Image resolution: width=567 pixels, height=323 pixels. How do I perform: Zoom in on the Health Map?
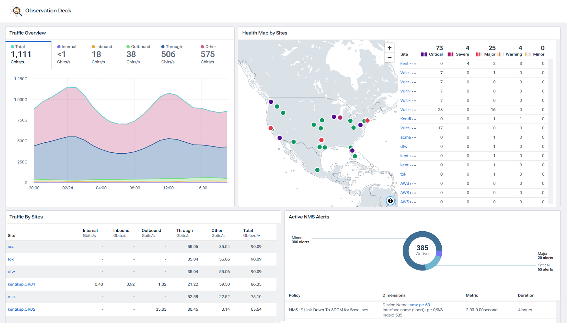[x=389, y=47]
